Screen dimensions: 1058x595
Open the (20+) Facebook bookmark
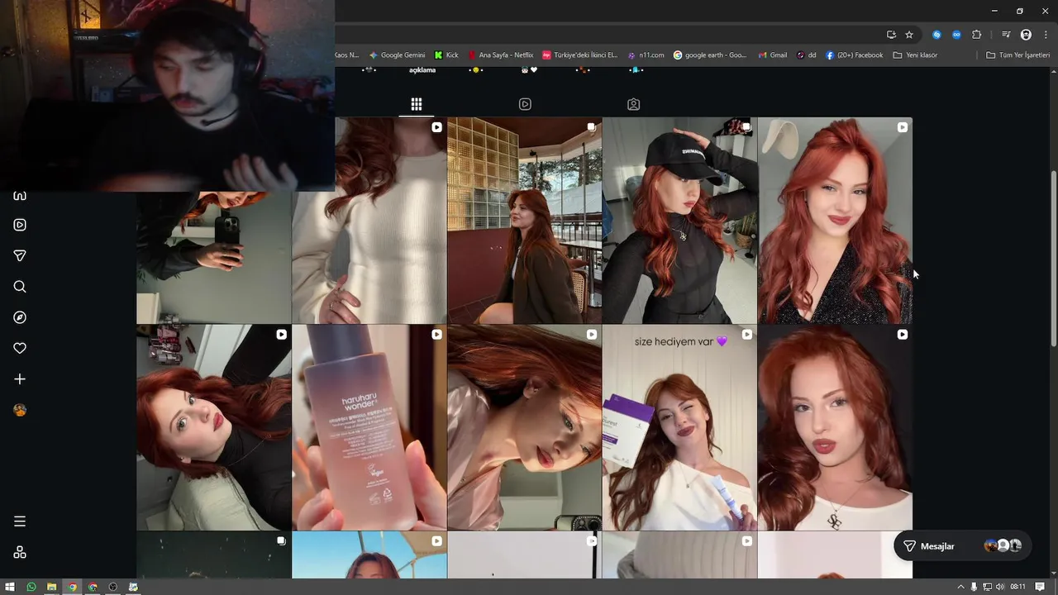tap(855, 55)
